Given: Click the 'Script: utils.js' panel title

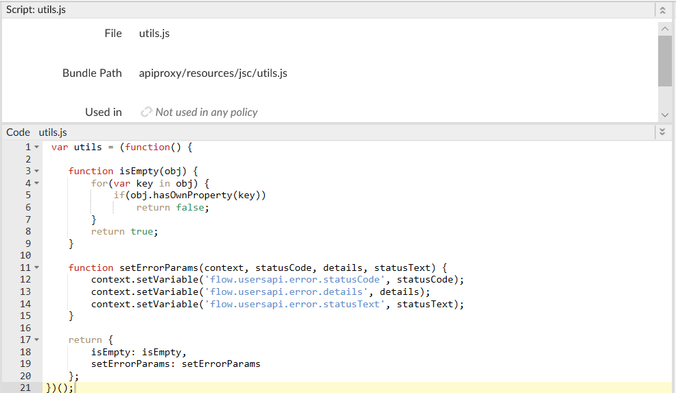Looking at the screenshot, I should (36, 10).
